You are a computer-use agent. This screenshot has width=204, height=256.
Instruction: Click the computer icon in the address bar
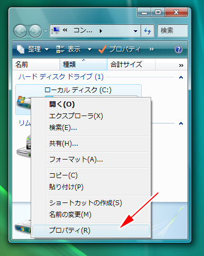[55, 31]
